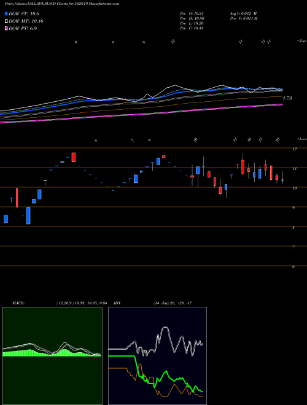Screen dimensions: 307x405
Task: Click the 'Avg V: 0.012 M' volume text
Action: coord(243,13)
